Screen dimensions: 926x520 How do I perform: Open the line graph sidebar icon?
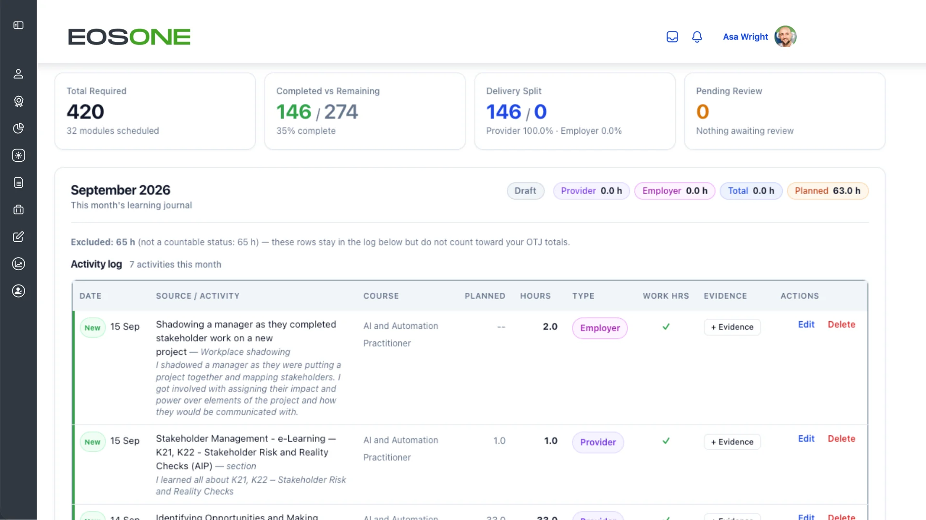pos(18,263)
